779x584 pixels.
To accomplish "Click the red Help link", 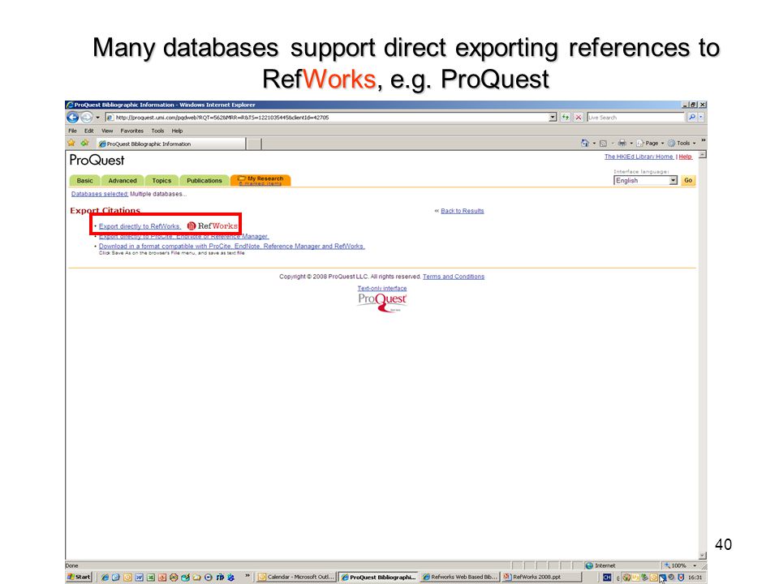I will click(x=685, y=157).
